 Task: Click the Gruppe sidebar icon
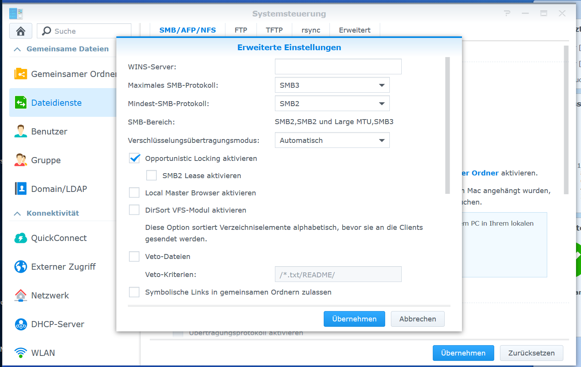coord(20,160)
